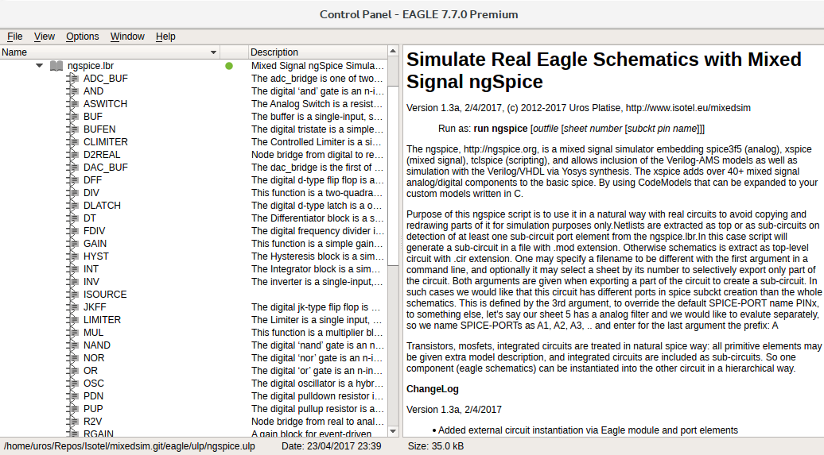
Task: Sort by the Name column header
Action: (109, 52)
